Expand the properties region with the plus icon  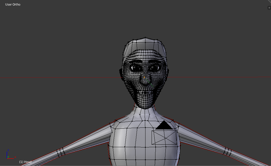[x=269, y=8]
